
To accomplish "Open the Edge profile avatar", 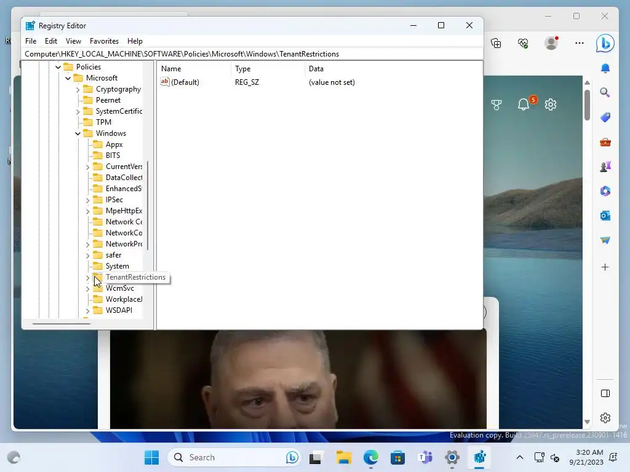I will click(x=551, y=43).
